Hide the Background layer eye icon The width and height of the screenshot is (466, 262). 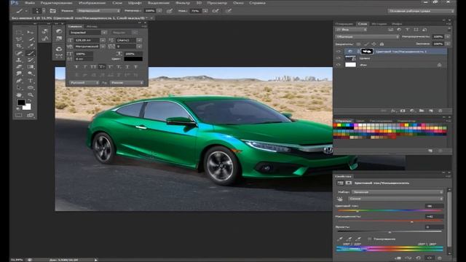point(339,65)
